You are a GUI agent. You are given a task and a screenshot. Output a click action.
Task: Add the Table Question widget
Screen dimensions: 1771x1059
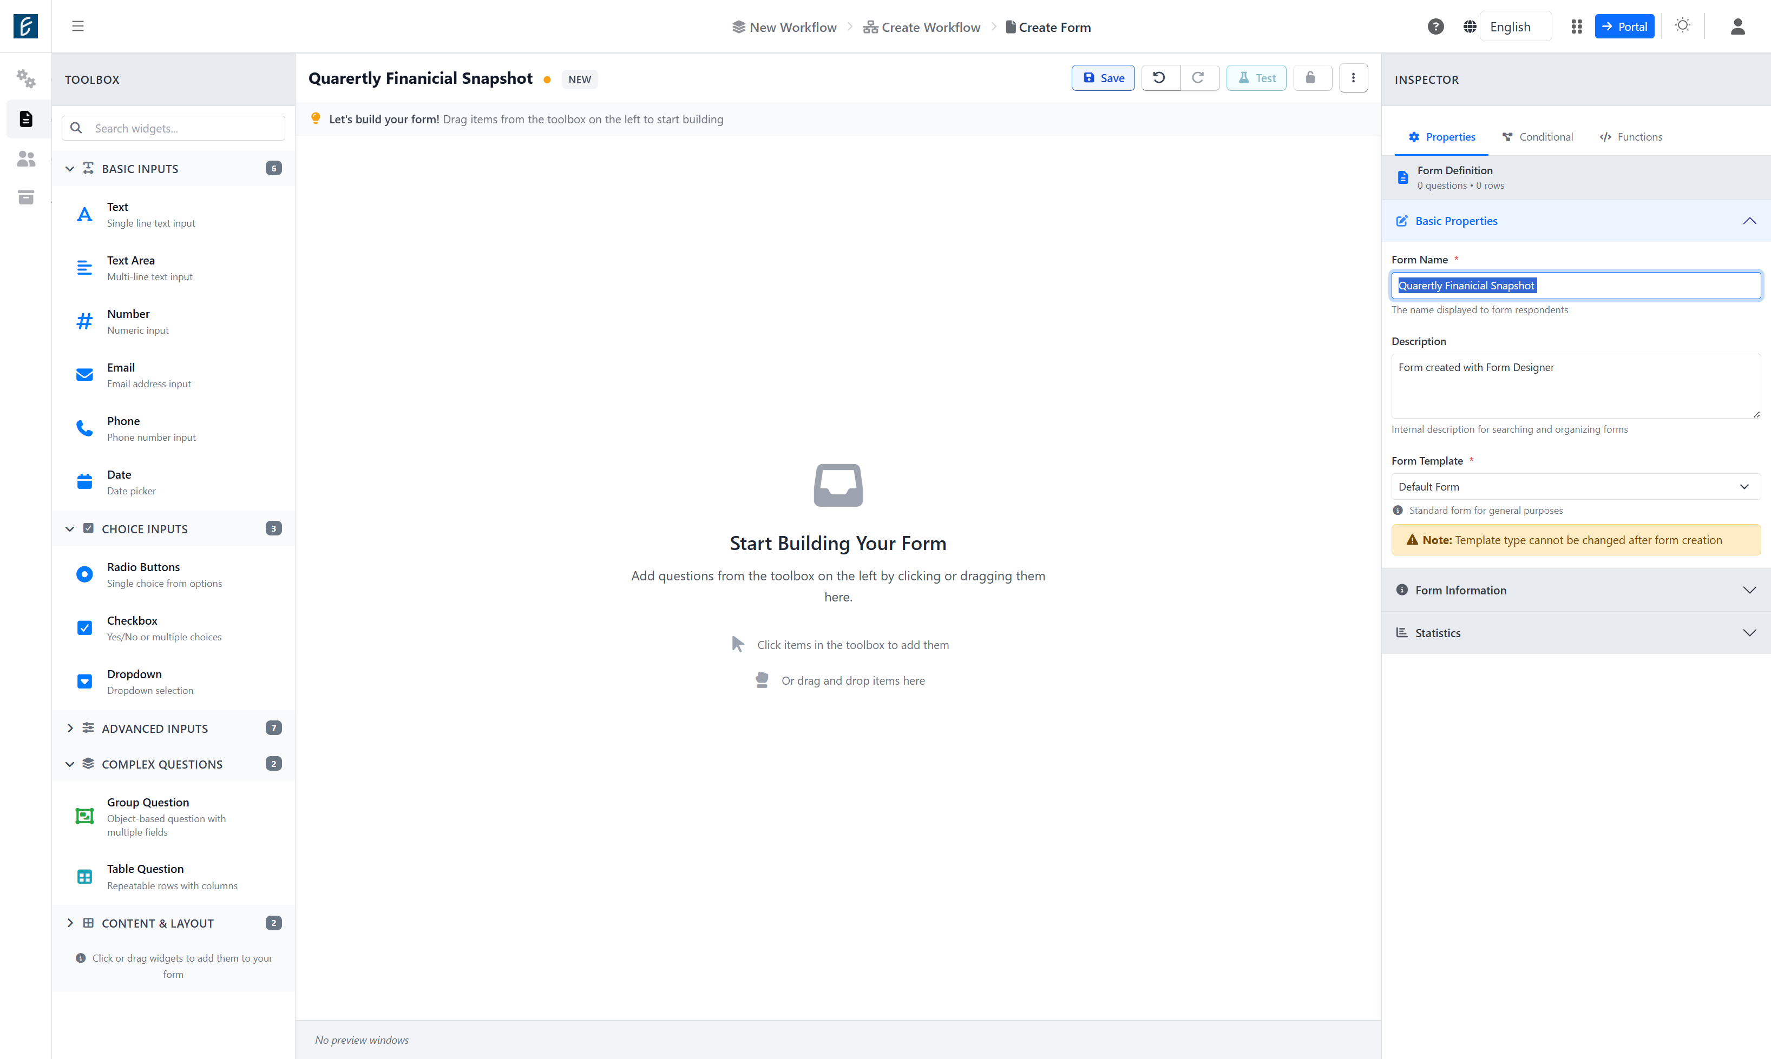pyautogui.click(x=174, y=876)
